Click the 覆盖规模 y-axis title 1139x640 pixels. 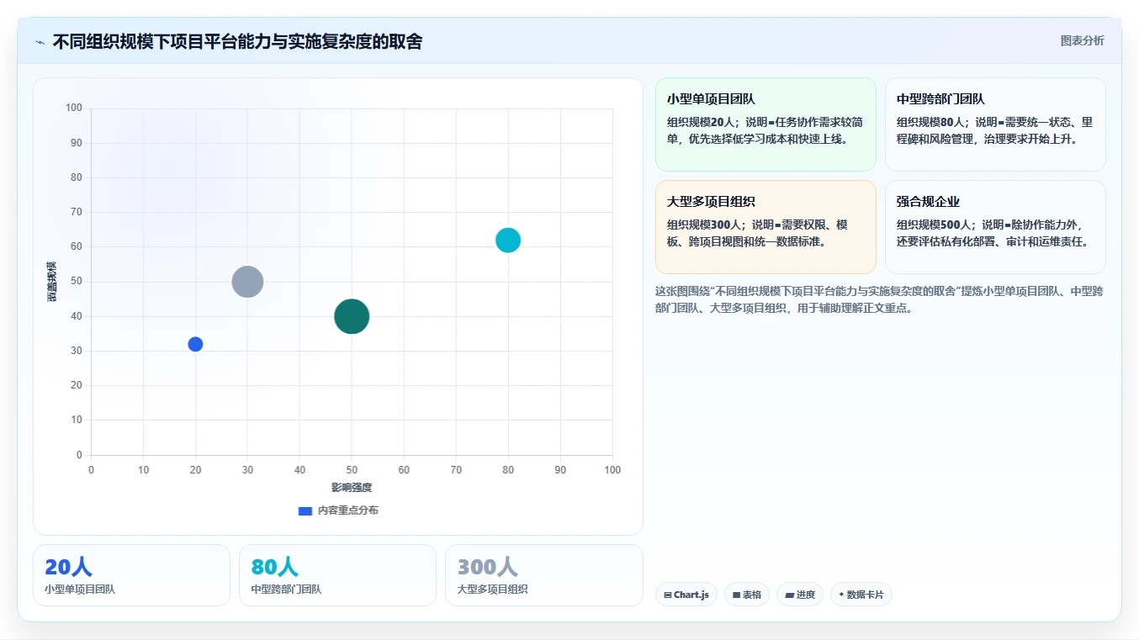pyautogui.click(x=52, y=282)
